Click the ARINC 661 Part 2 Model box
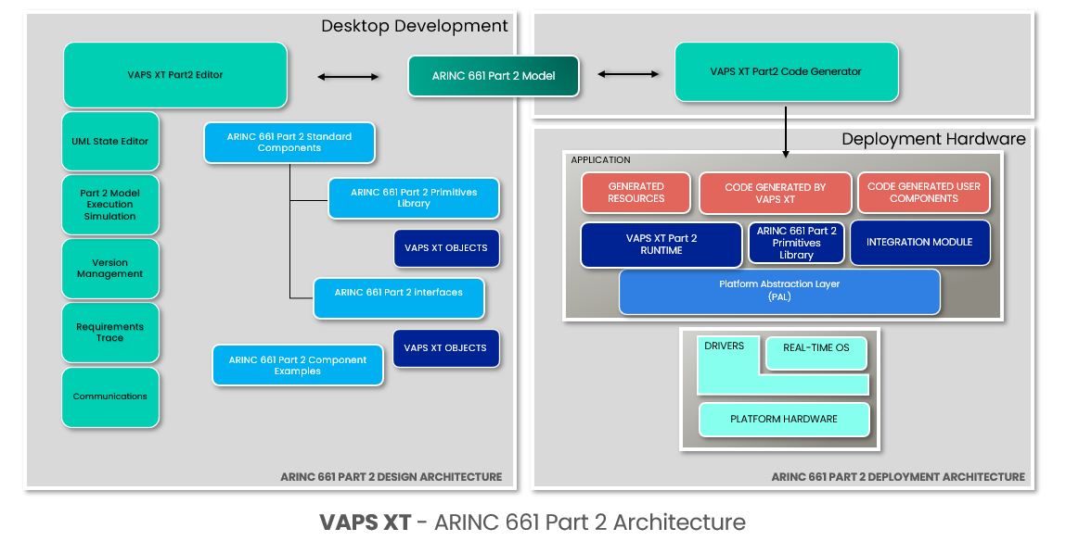The width and height of the screenshot is (1066, 541). tap(493, 75)
